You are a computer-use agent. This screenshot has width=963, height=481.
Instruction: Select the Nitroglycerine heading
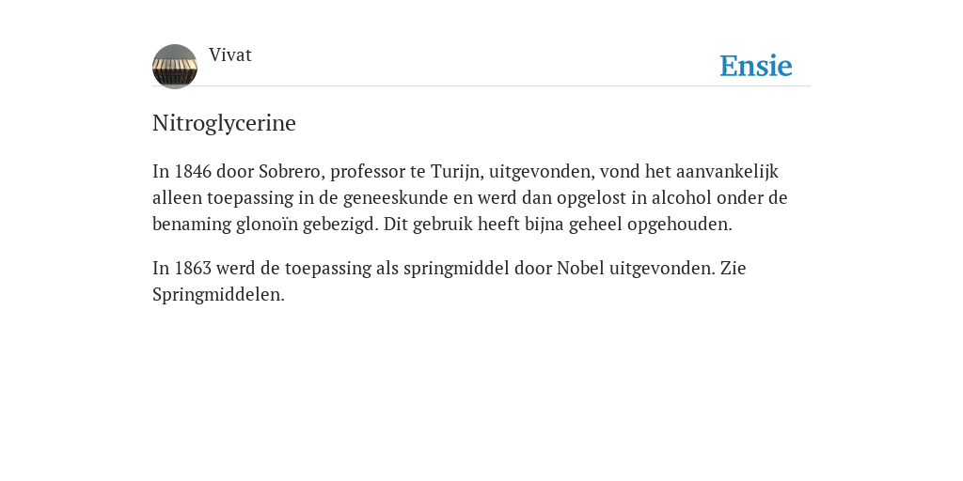(x=224, y=123)
